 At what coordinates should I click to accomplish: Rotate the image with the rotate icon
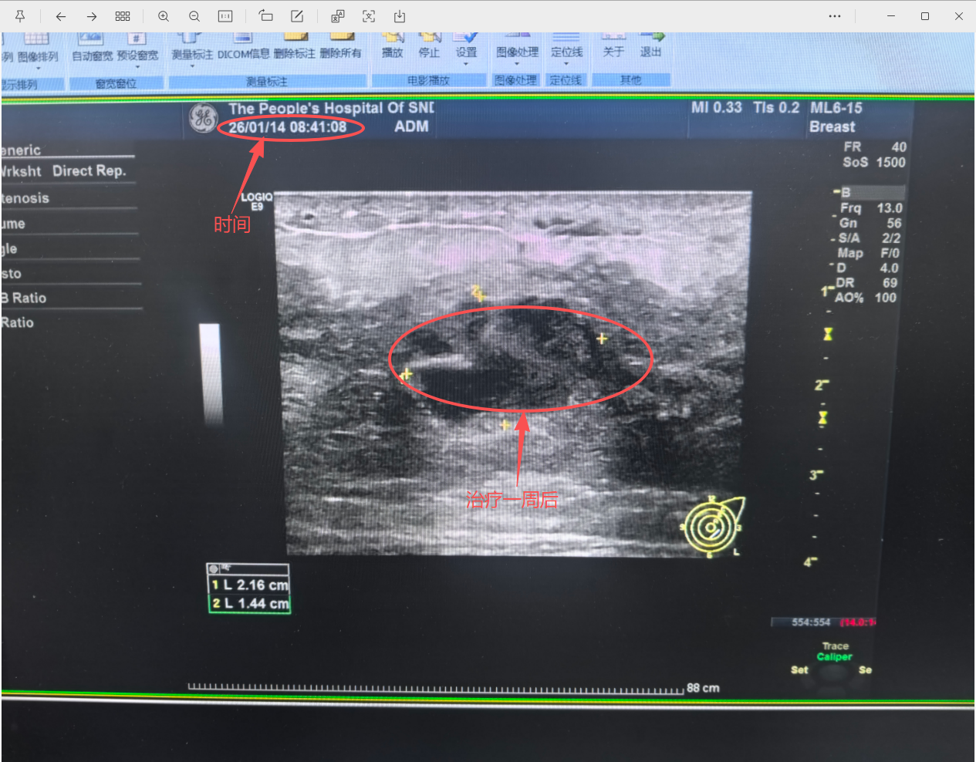[266, 16]
